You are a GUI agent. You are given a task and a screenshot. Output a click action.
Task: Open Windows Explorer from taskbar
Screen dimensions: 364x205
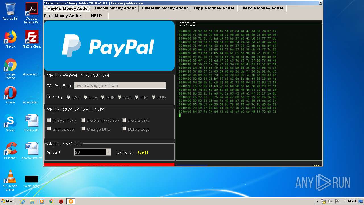pyautogui.click(x=32, y=201)
